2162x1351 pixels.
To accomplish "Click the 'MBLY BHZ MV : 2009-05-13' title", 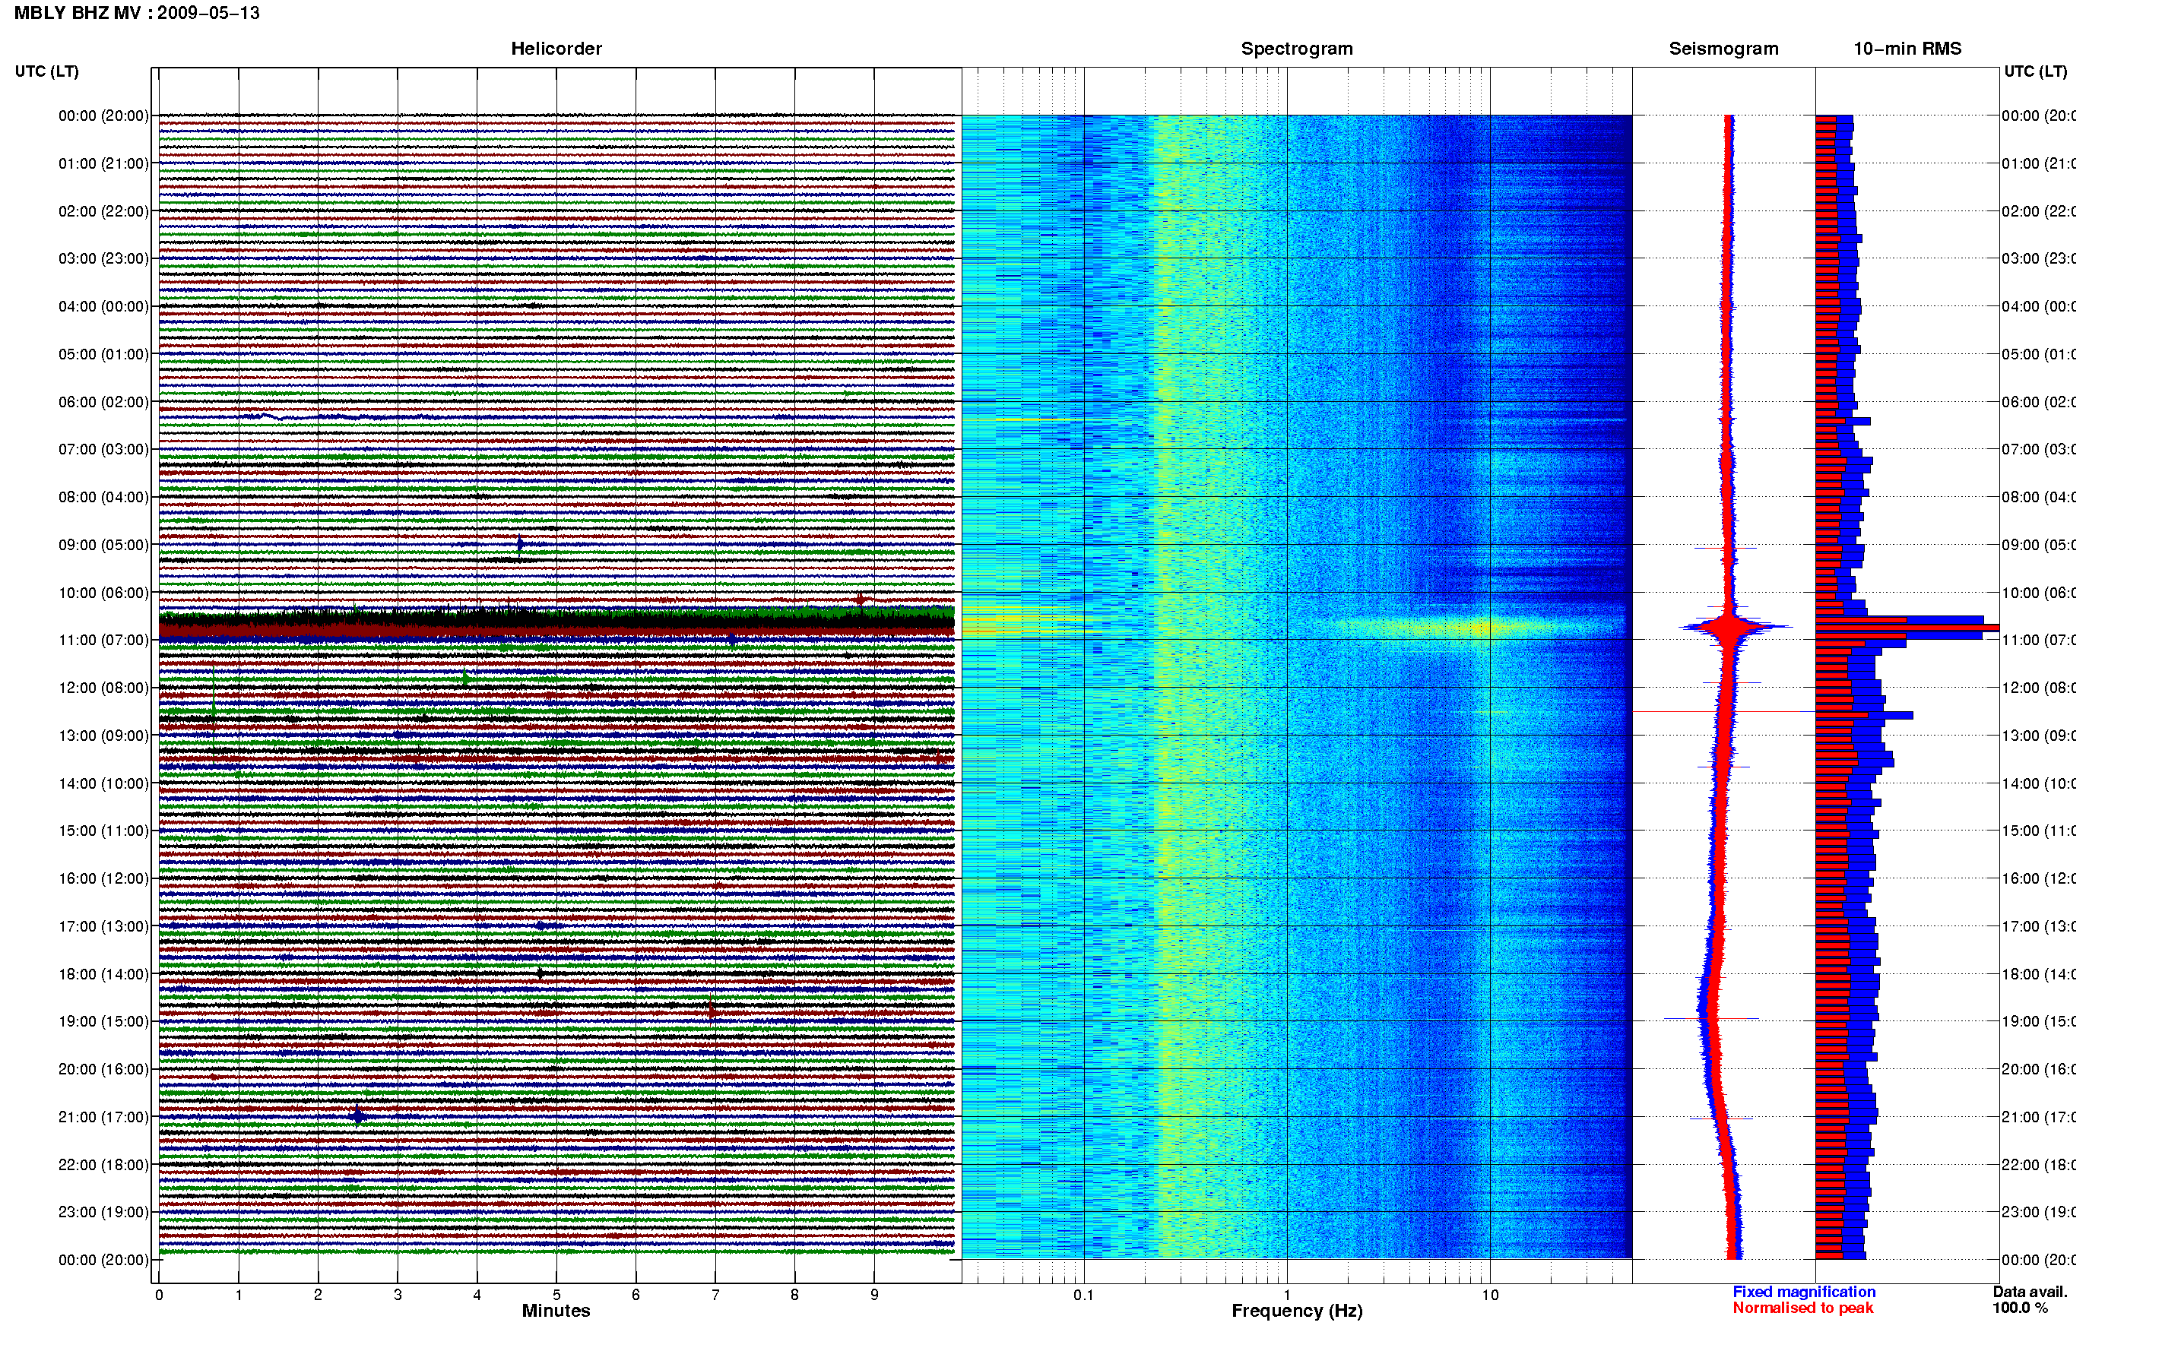I will [137, 14].
